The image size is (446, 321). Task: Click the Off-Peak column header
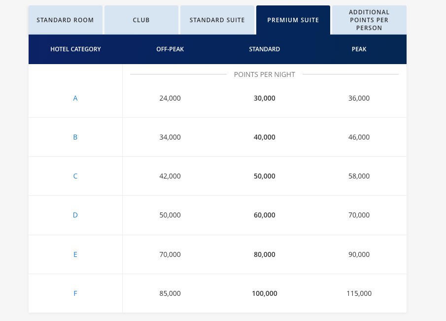click(x=170, y=49)
